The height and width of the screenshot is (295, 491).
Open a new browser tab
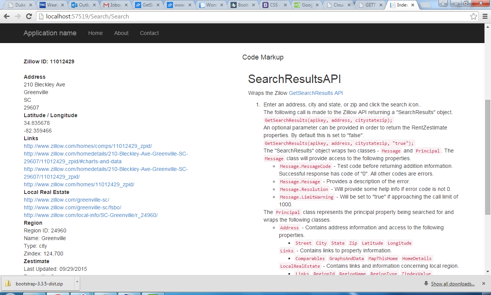[425, 5]
